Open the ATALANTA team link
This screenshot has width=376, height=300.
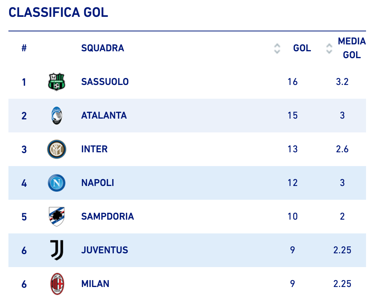coord(104,116)
